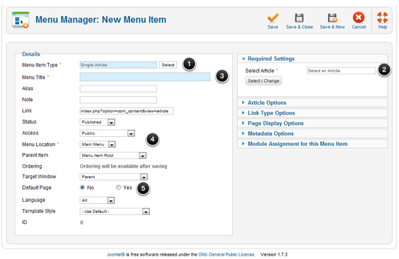Image resolution: width=399 pixels, height=259 pixels.
Task: Expand the Link Type Options panel
Action: point(312,113)
